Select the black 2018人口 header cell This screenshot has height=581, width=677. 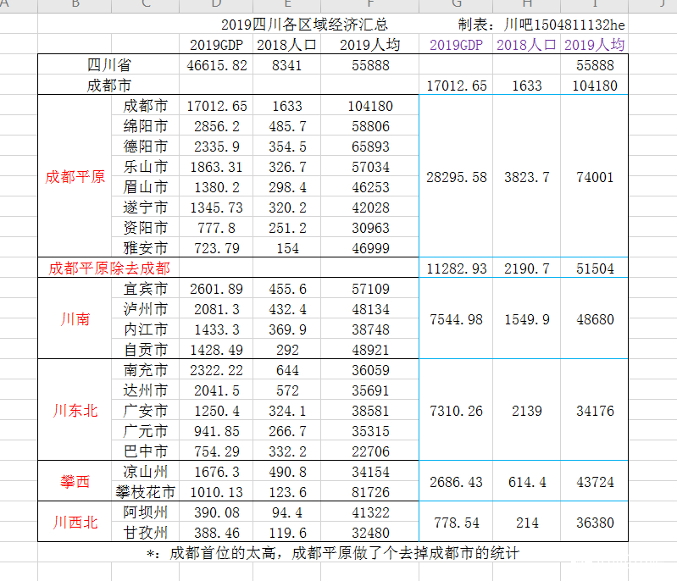tap(286, 44)
